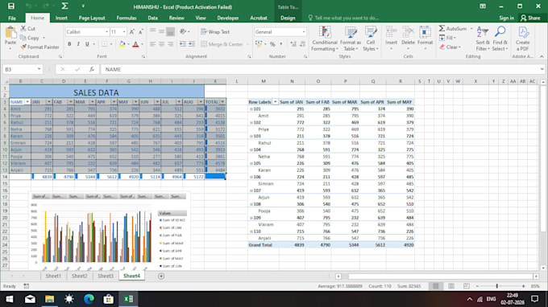548x307 pixels.
Task: Open TOTAL column filter dropdown
Action: (x=222, y=102)
